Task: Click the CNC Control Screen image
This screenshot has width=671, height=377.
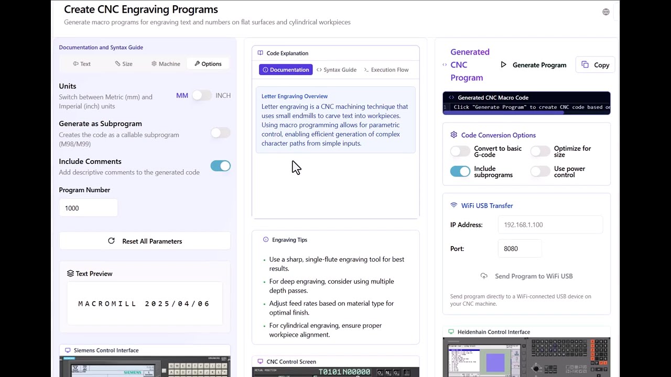Action: 335,372
